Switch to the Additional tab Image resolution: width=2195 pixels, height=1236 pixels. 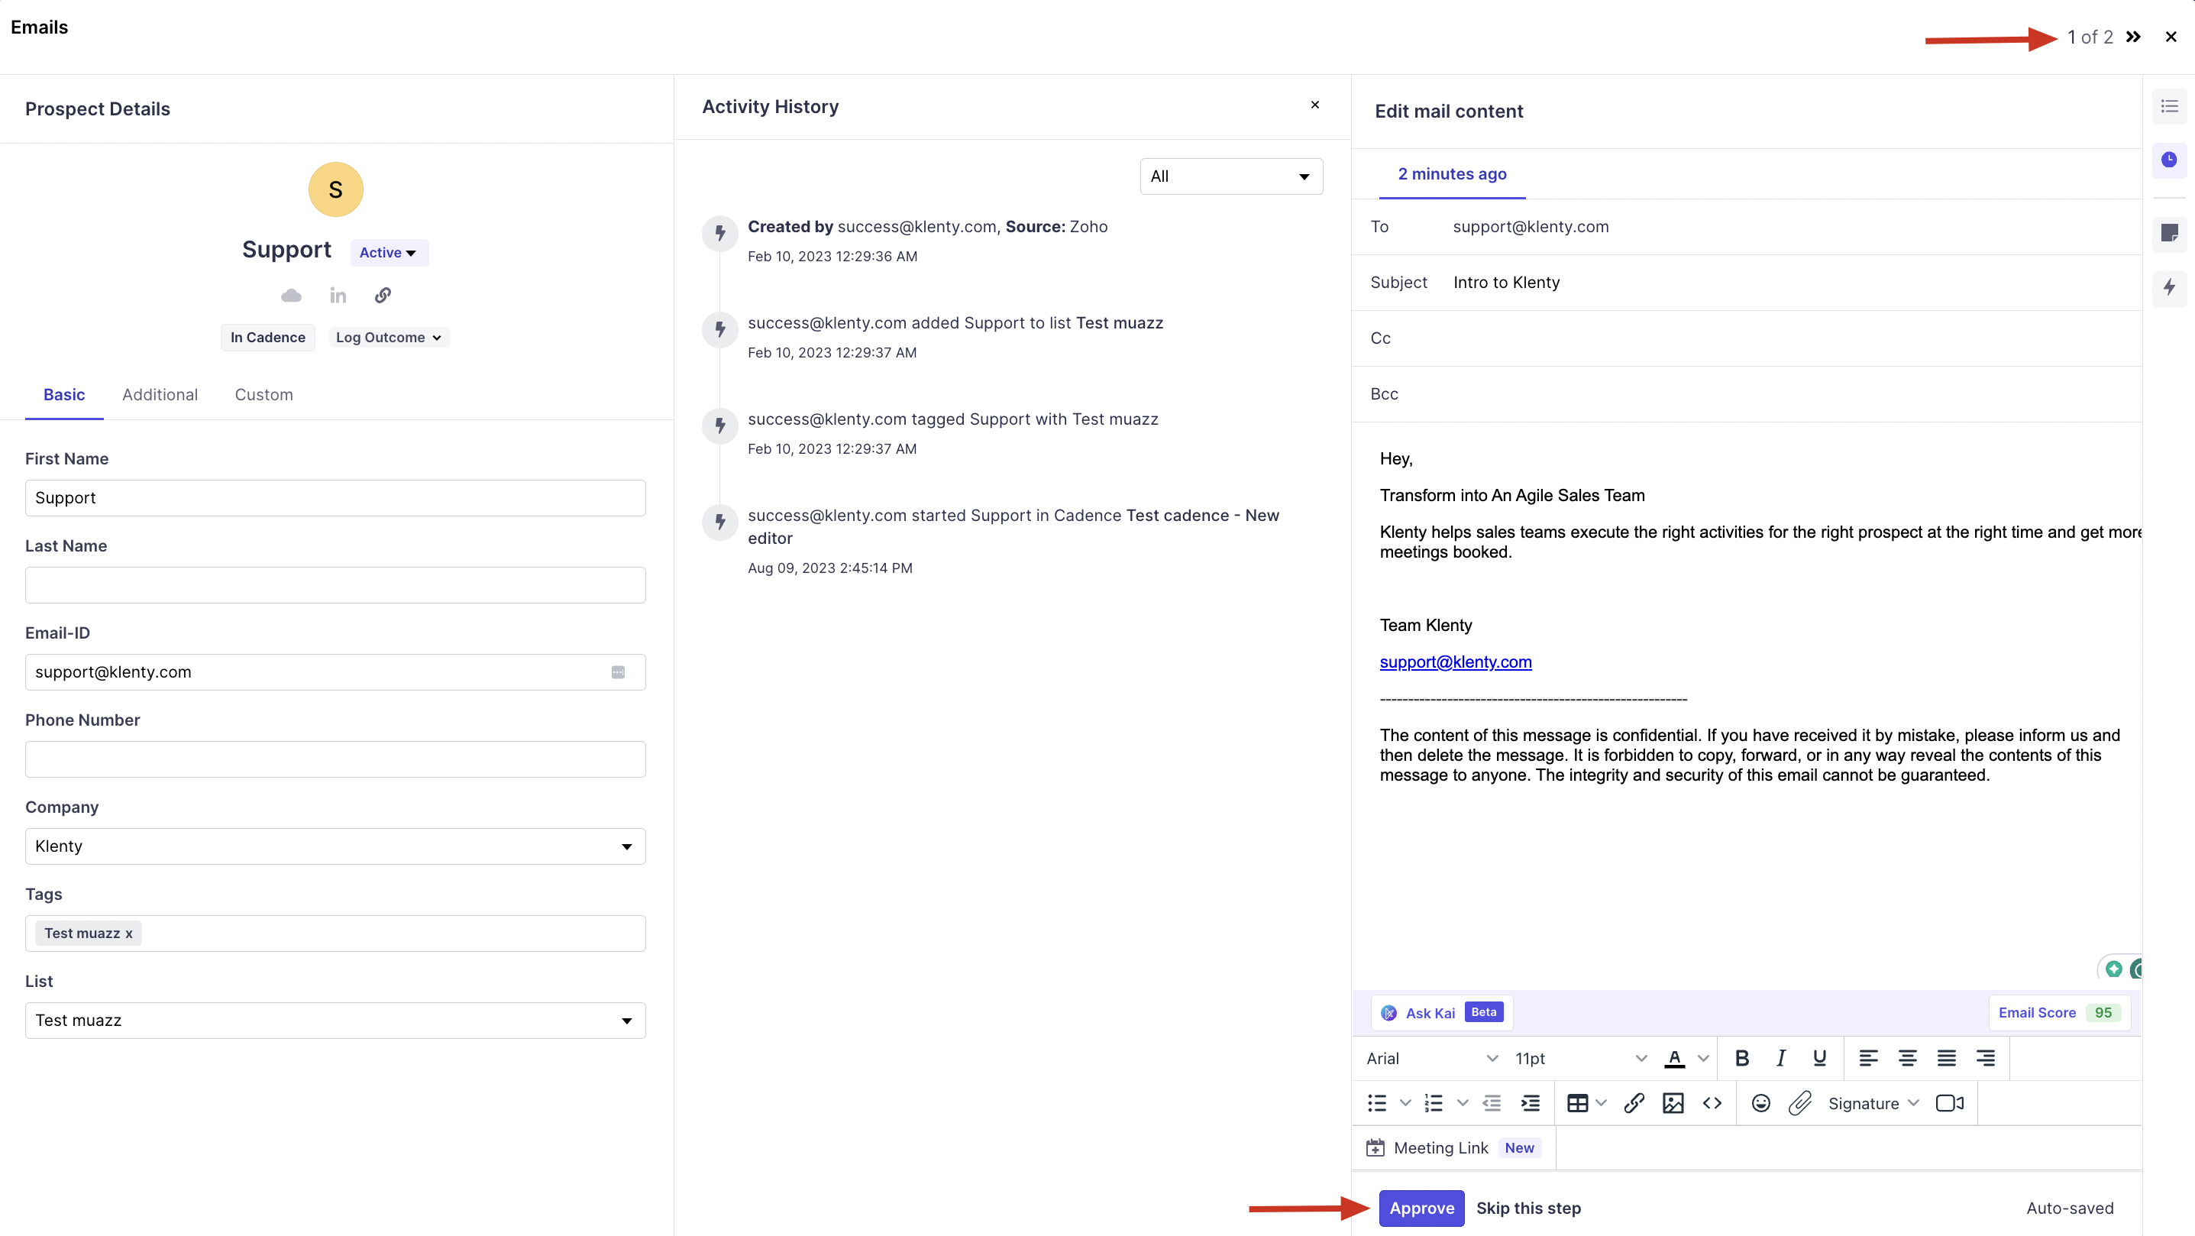point(160,395)
